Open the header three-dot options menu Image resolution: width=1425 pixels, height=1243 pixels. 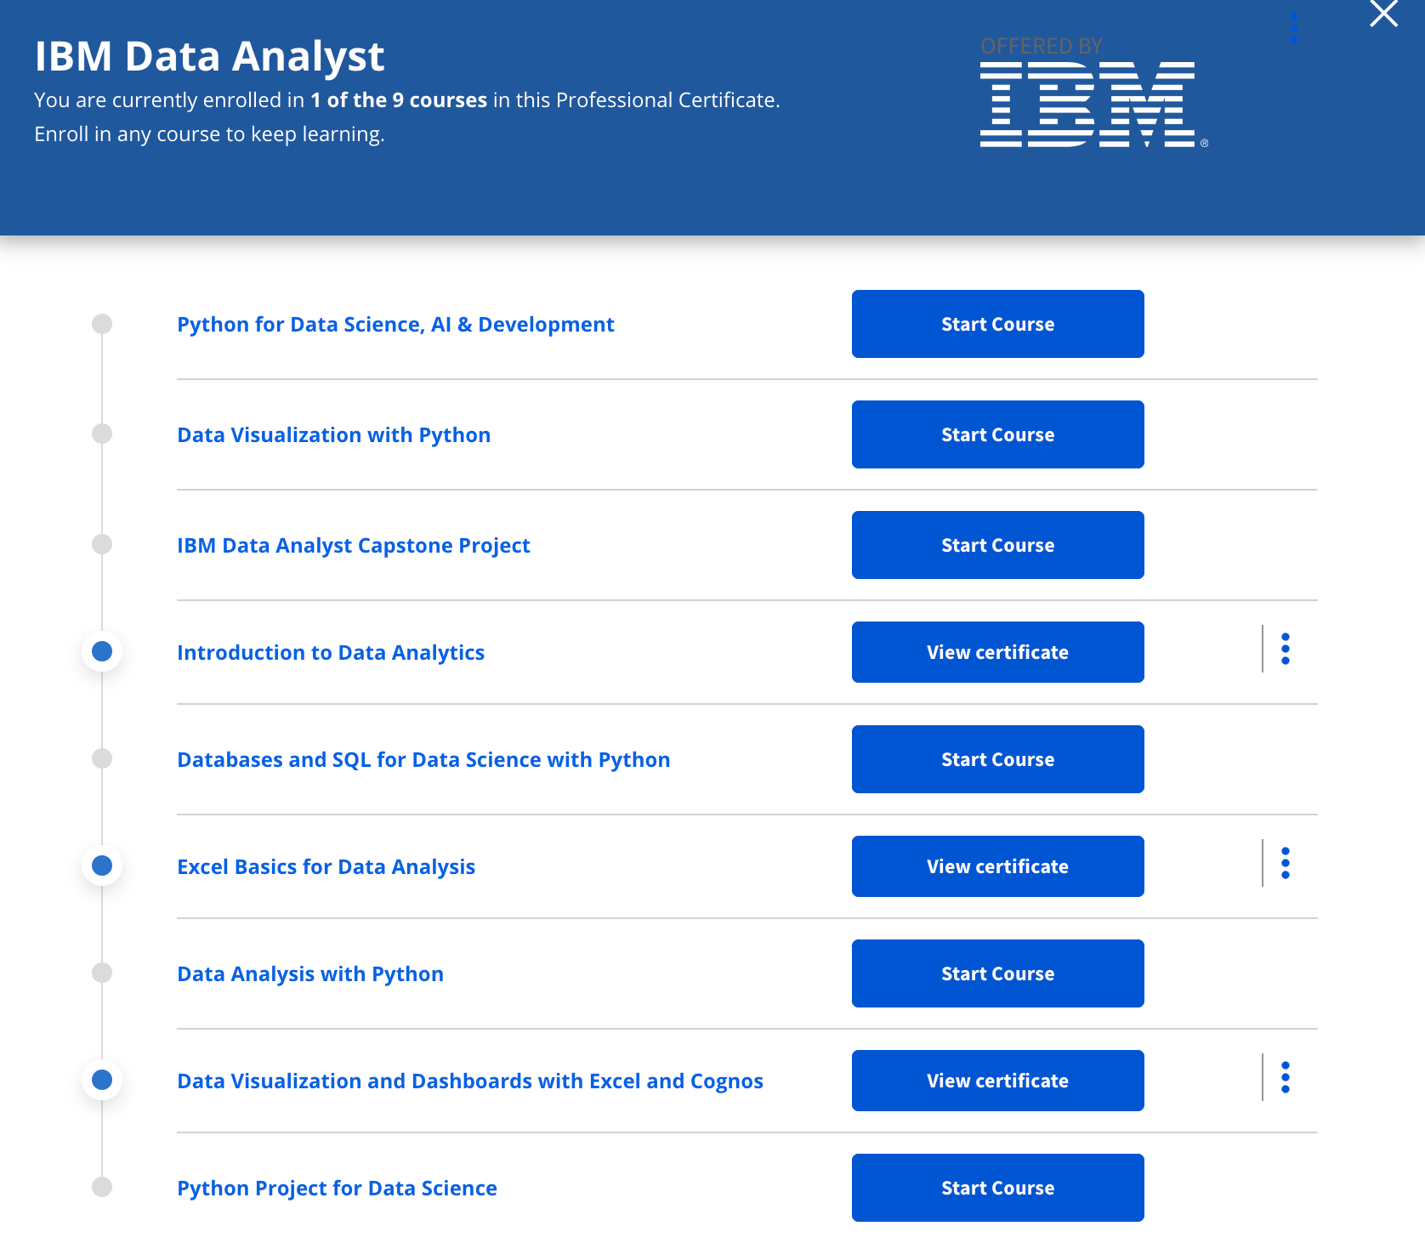[x=1294, y=28]
